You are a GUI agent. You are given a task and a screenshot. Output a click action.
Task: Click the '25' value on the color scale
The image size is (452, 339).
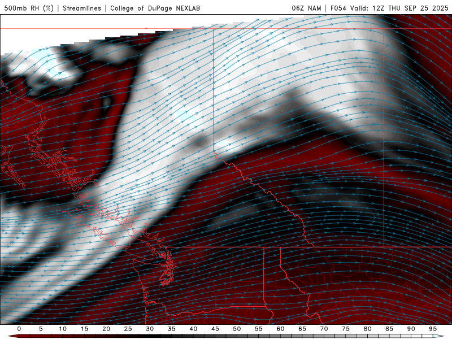(128, 329)
